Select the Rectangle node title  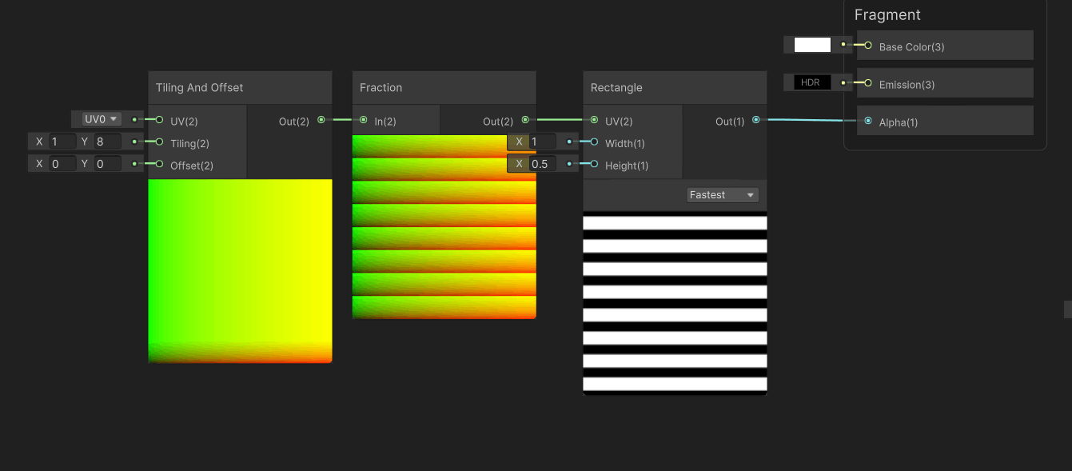[x=616, y=87]
